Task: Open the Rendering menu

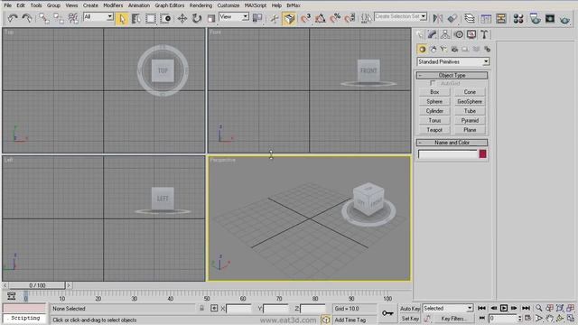Action: click(200, 5)
